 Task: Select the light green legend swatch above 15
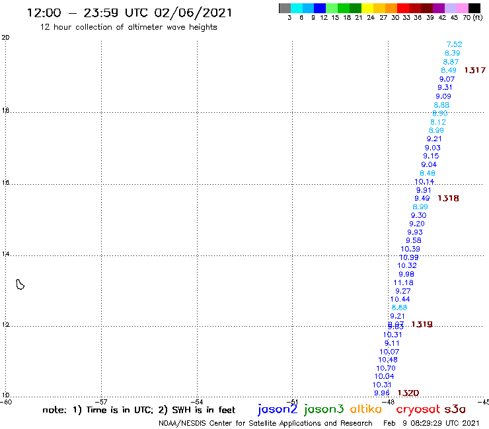[332, 8]
